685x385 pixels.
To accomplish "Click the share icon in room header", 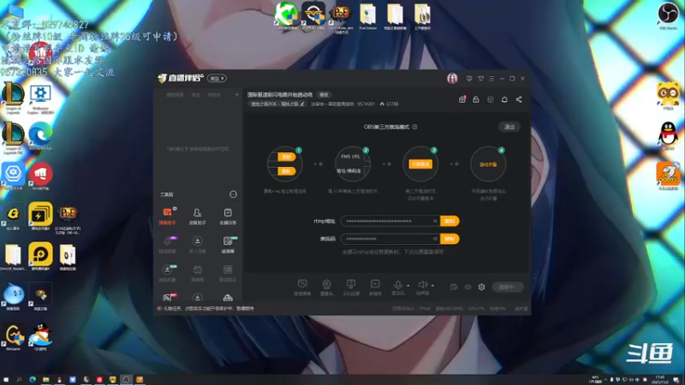I will pos(519,99).
